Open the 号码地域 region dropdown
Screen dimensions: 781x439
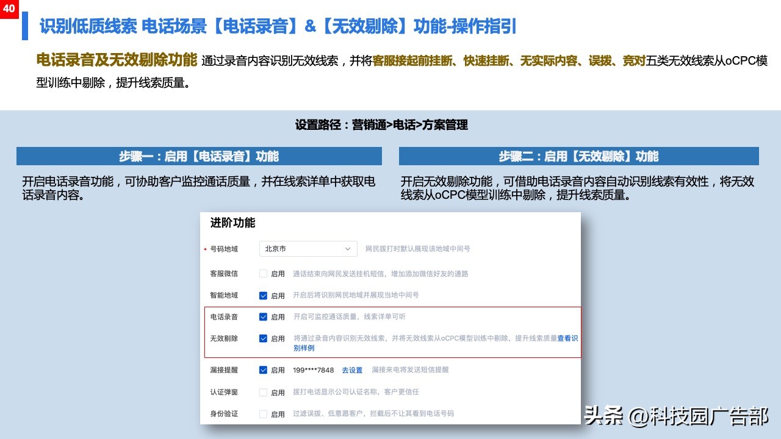tap(308, 249)
